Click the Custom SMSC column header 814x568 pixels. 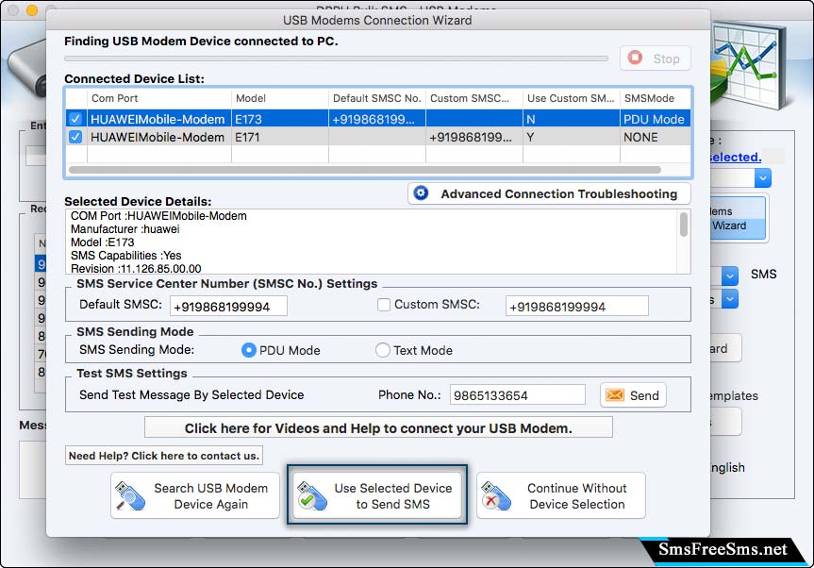[x=473, y=98]
